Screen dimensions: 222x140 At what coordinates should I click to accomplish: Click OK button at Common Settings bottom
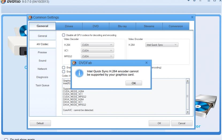point(159,123)
